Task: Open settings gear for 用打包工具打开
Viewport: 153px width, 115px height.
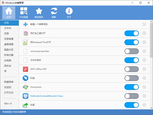Action: (144, 33)
